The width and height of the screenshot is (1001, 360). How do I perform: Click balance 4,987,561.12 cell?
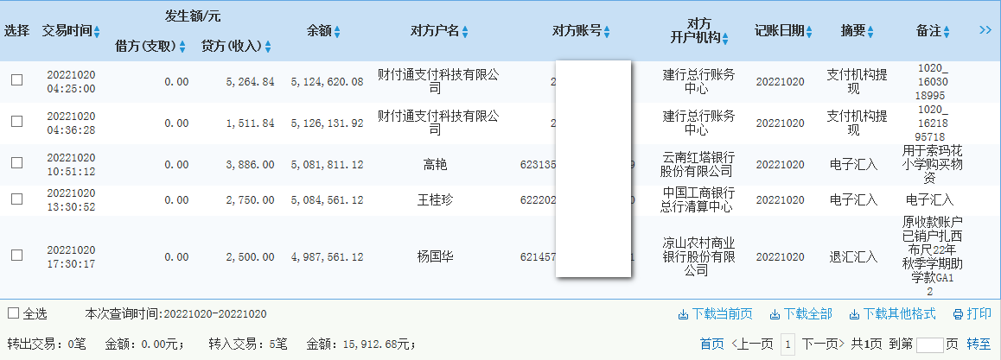click(x=327, y=257)
